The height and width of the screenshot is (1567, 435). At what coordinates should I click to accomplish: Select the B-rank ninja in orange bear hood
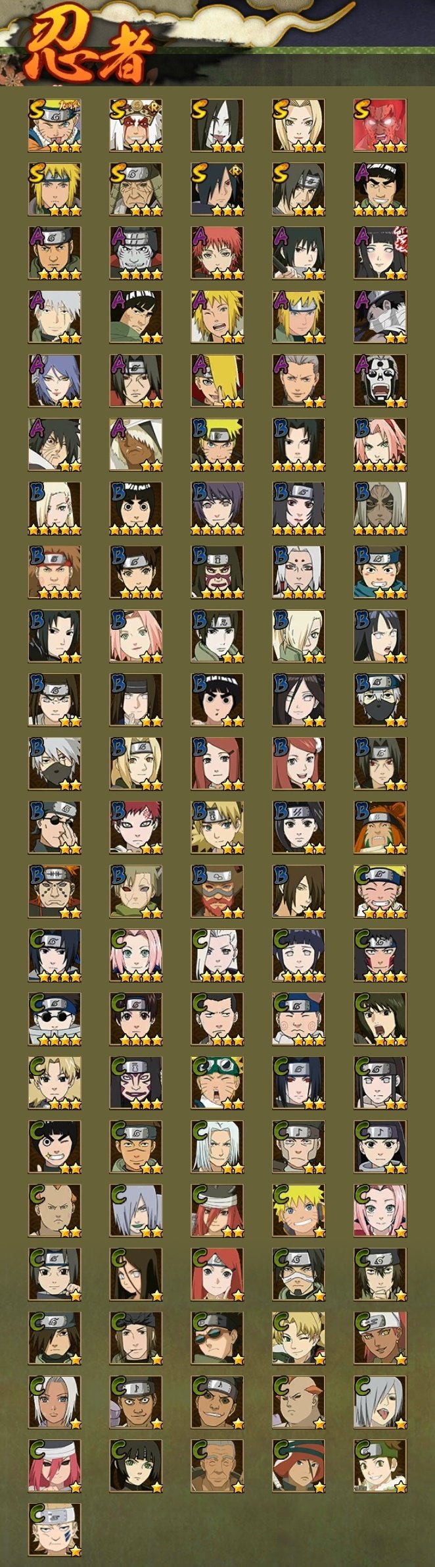[x=380, y=828]
